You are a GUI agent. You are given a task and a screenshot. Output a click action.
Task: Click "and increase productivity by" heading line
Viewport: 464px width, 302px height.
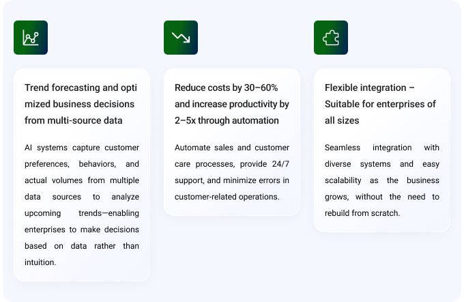[231, 104]
